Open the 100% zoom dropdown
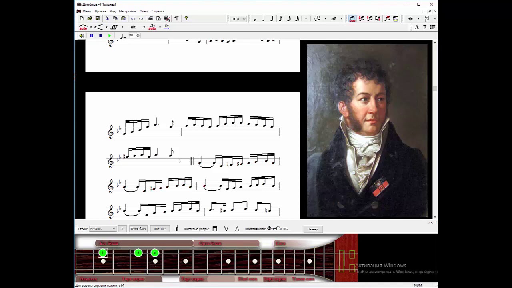 [238, 19]
